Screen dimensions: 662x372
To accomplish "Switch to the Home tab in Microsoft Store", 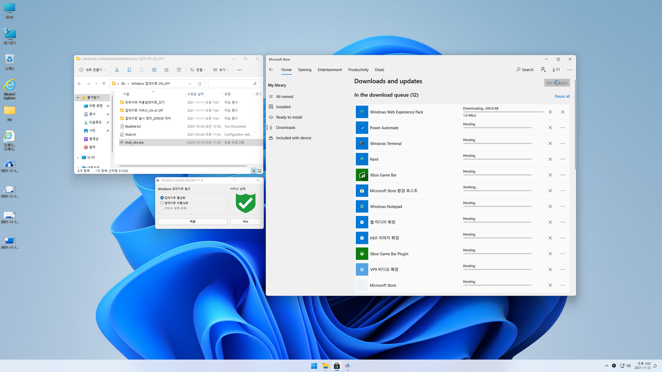I will [x=286, y=70].
